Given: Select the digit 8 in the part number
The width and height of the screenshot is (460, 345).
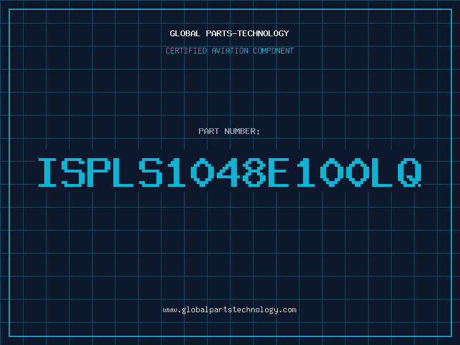Looking at the screenshot, I should 254,172.
